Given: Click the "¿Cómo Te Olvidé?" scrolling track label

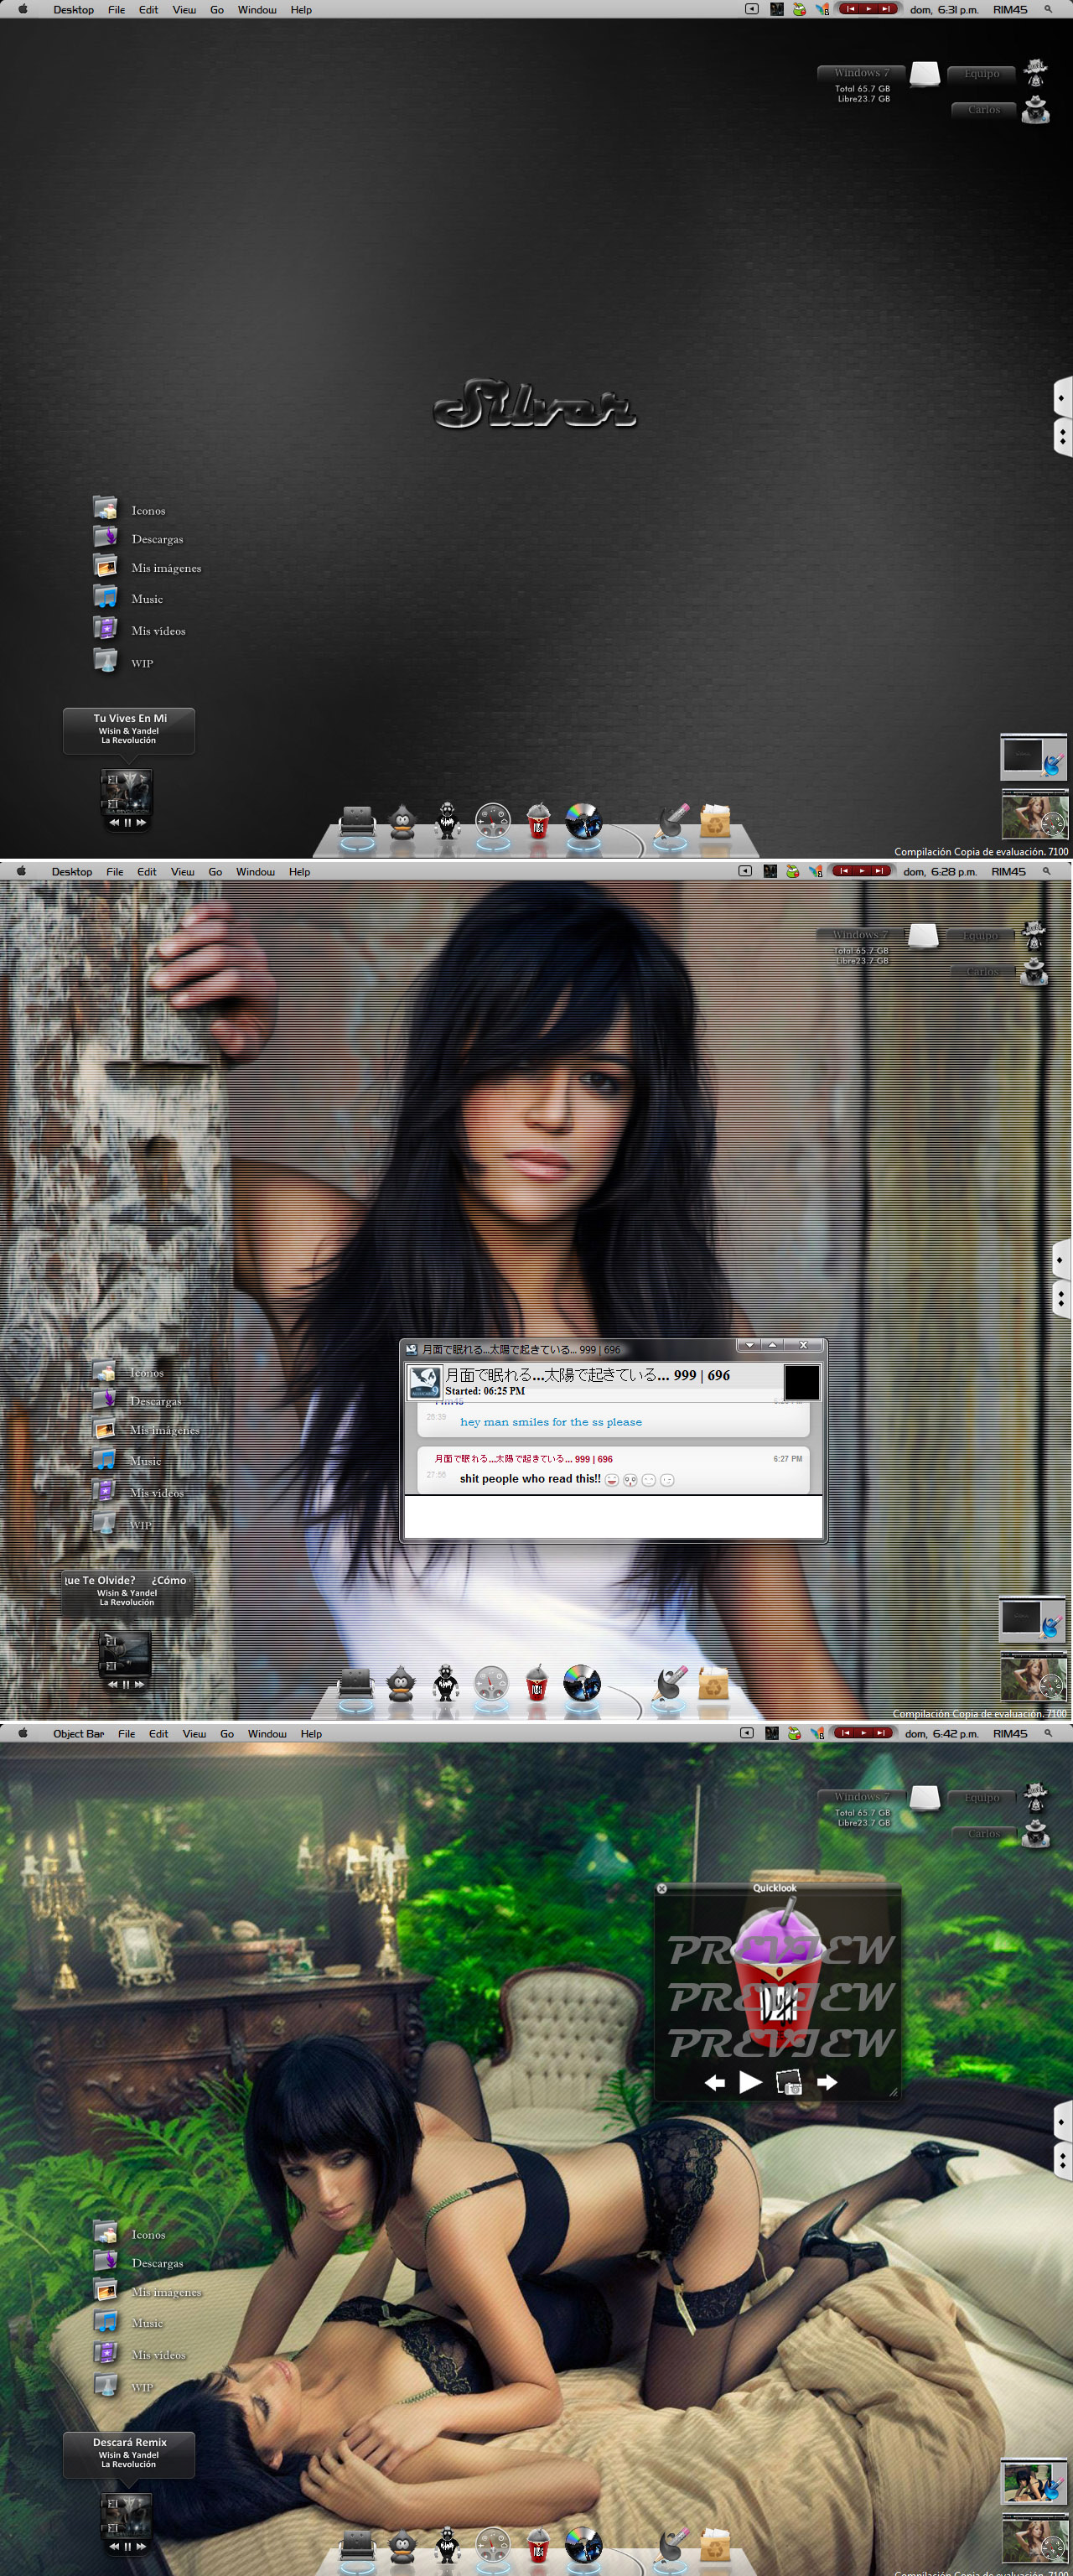Looking at the screenshot, I should click(x=126, y=1580).
